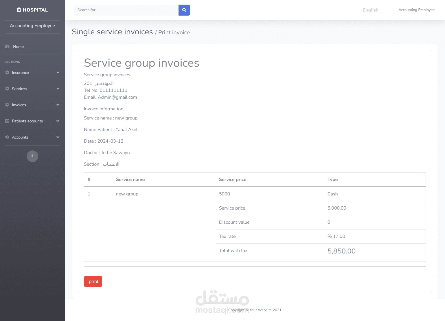445x321 pixels.
Task: Click the Tel No: 0111111111 line
Action: pyautogui.click(x=106, y=90)
